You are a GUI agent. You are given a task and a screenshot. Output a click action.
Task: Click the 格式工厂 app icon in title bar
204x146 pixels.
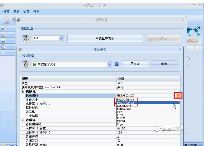(2, 5)
